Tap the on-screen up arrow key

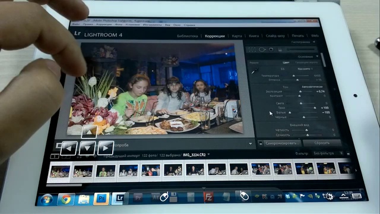point(89,132)
